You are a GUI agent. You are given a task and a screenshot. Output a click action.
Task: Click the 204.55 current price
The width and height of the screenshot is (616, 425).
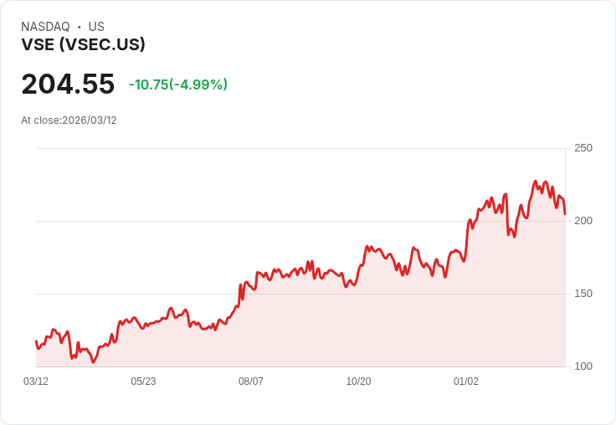(x=68, y=84)
